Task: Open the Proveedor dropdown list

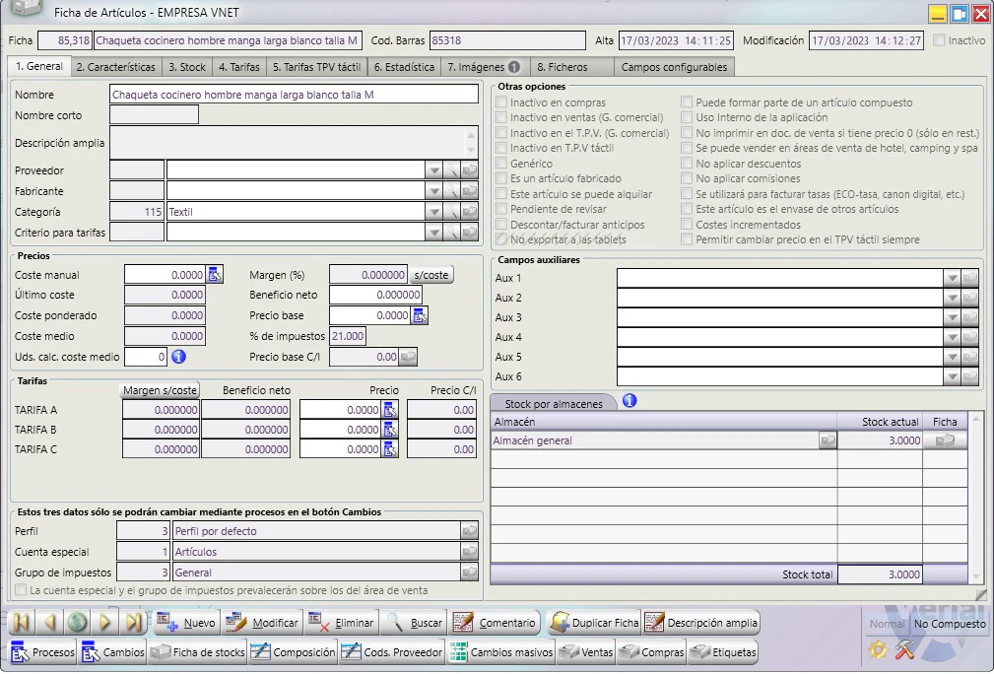Action: coord(433,170)
